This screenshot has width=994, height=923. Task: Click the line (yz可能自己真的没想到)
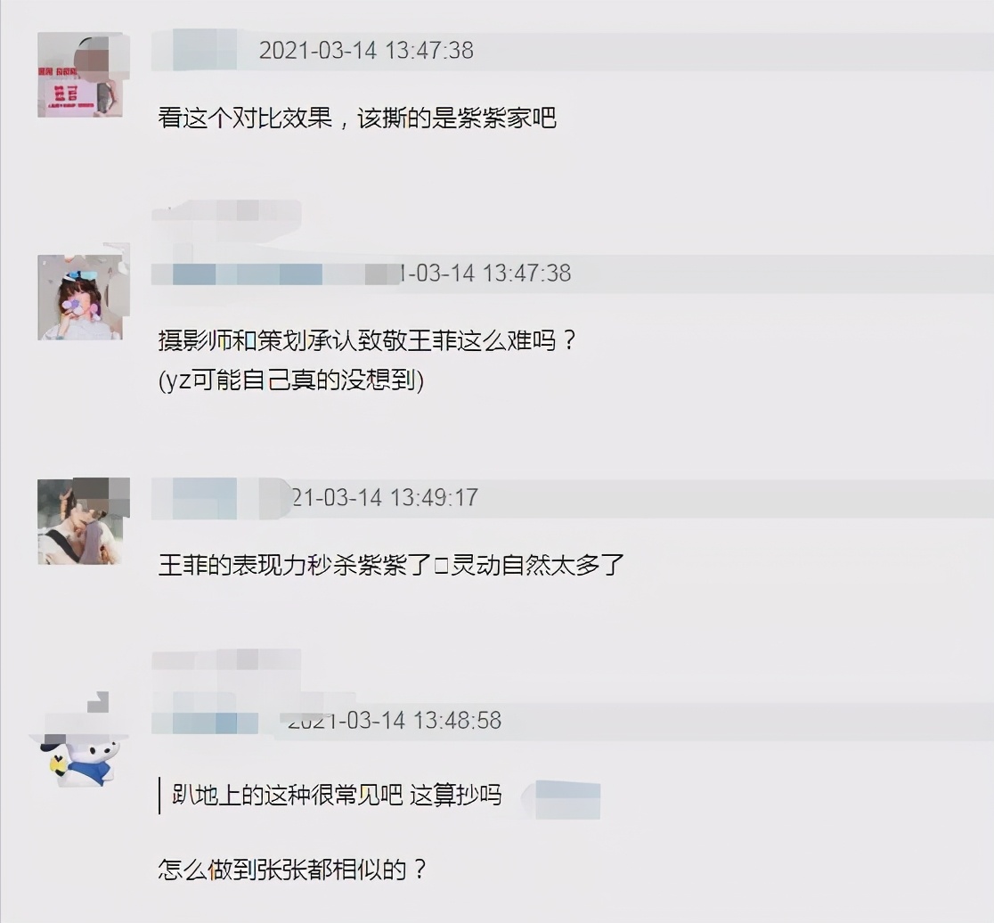(x=291, y=380)
